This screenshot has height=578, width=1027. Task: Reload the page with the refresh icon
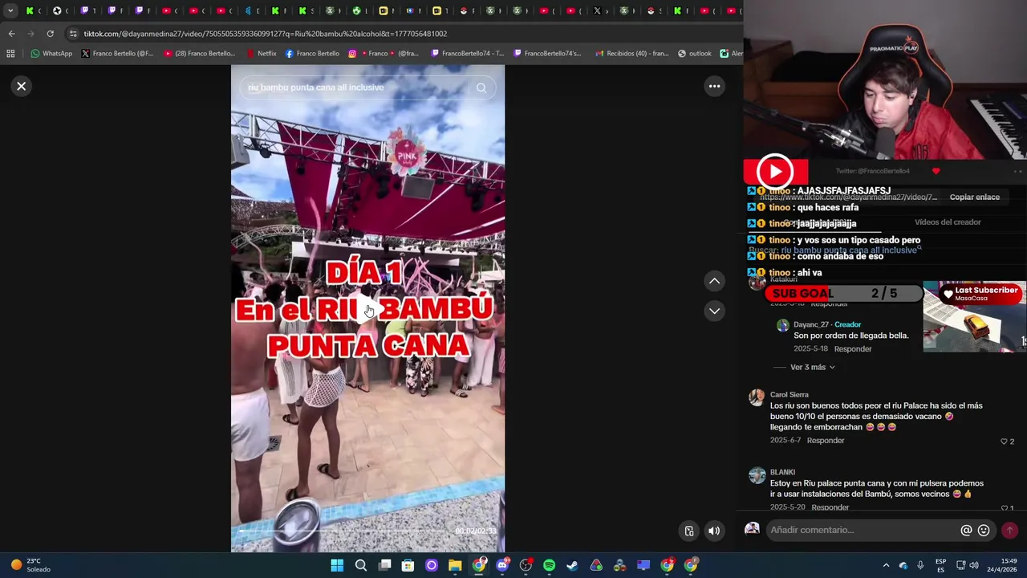point(50,34)
